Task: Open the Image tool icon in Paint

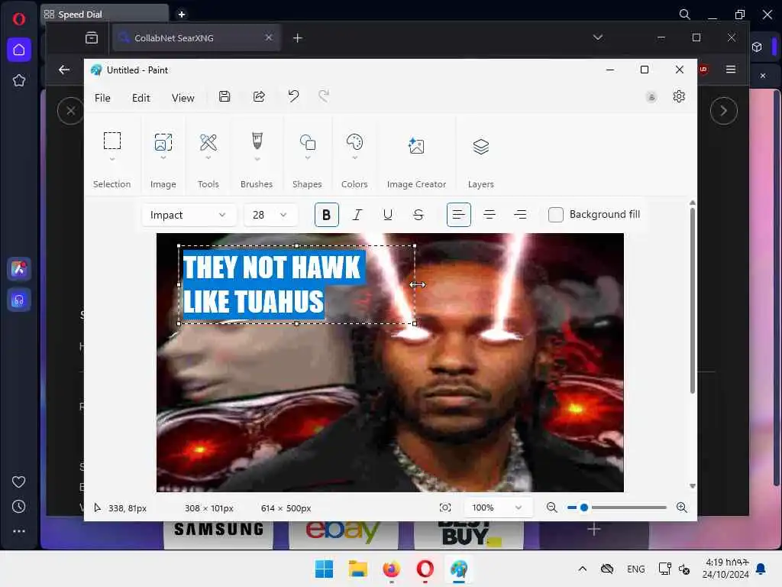Action: tap(163, 141)
